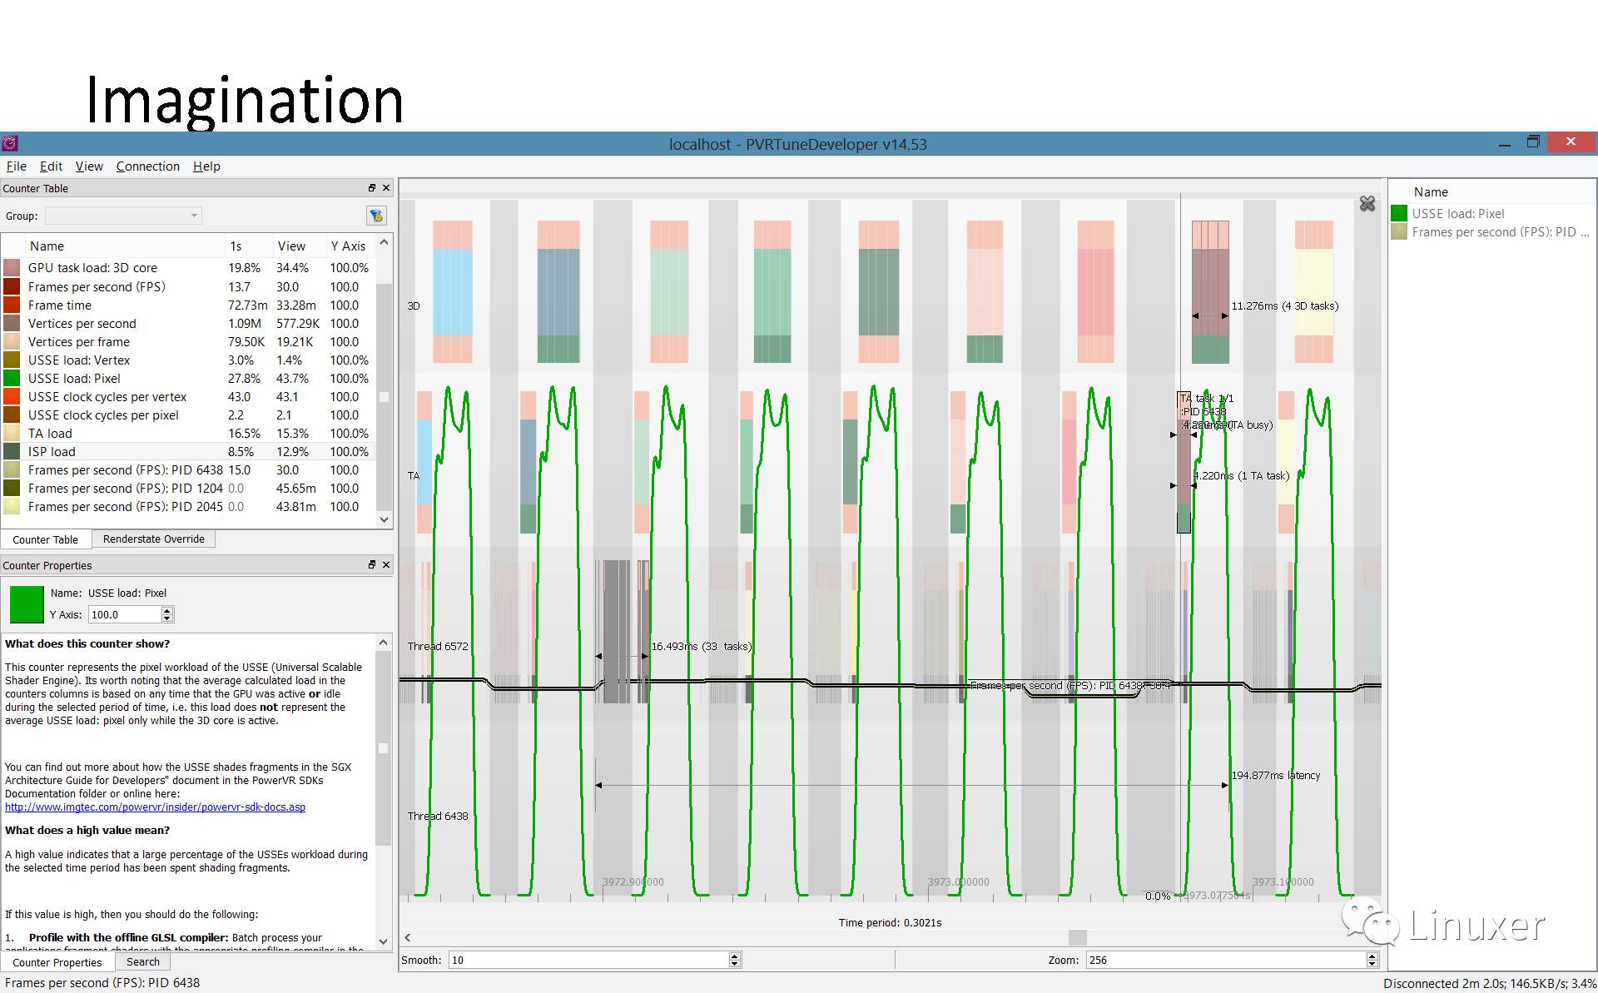Select USSE clock cycles per vertex row
The image size is (1598, 993).
189,396
